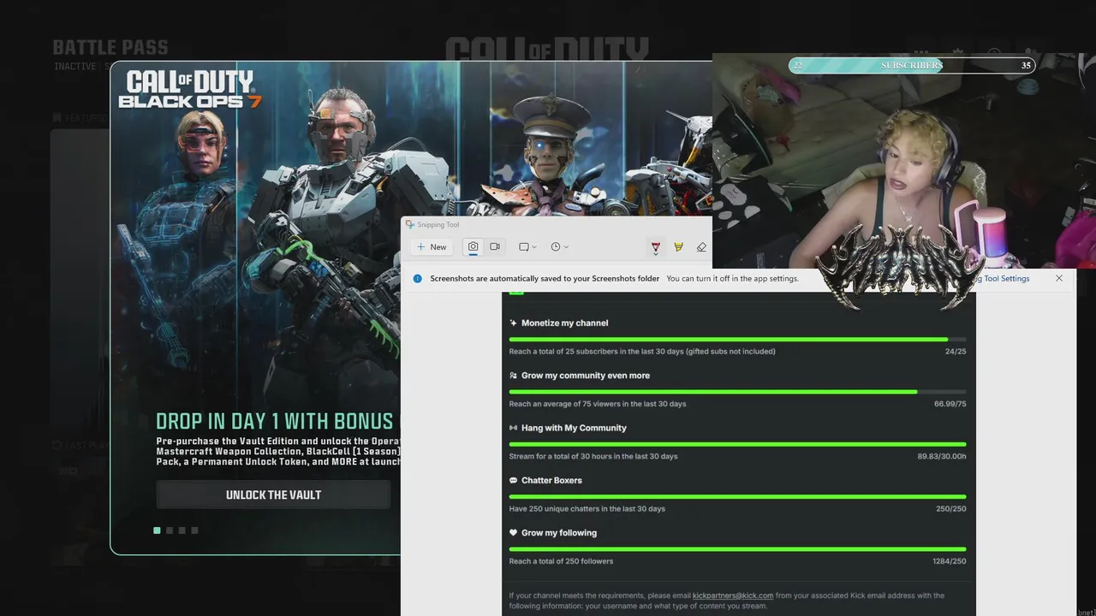This screenshot has height=616, width=1096.
Task: Select the eraser tool
Action: [x=701, y=247]
